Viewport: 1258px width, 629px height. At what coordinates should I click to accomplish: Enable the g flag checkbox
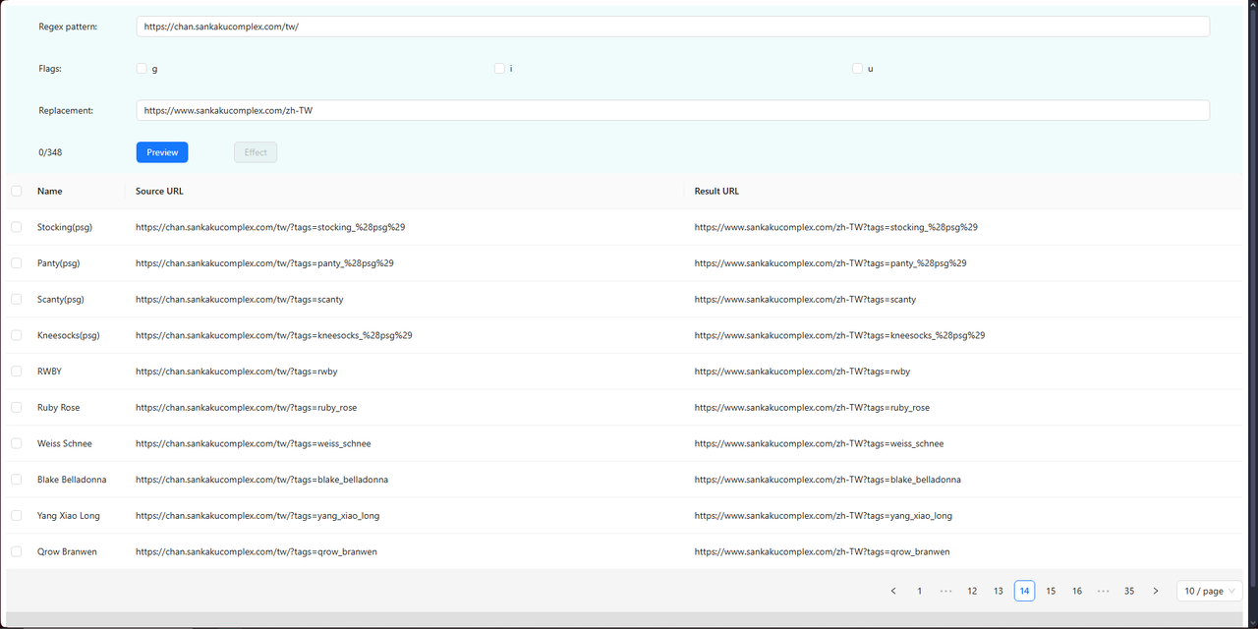point(142,69)
